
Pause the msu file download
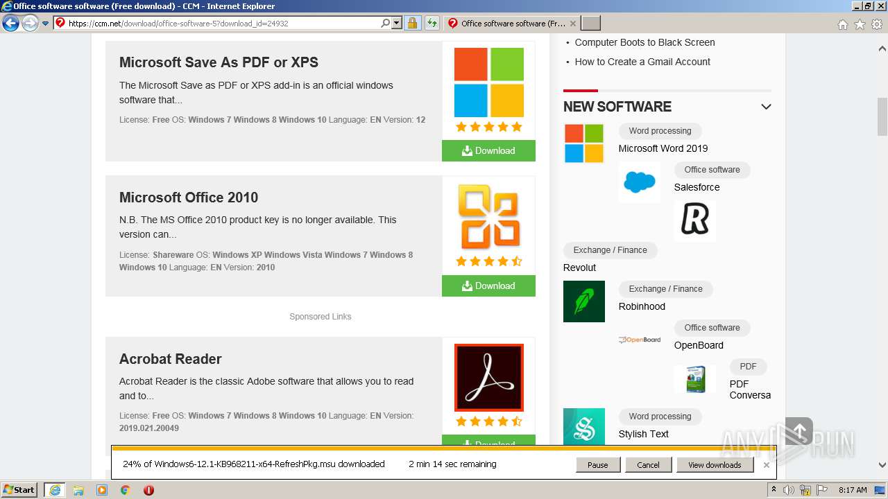click(x=597, y=465)
